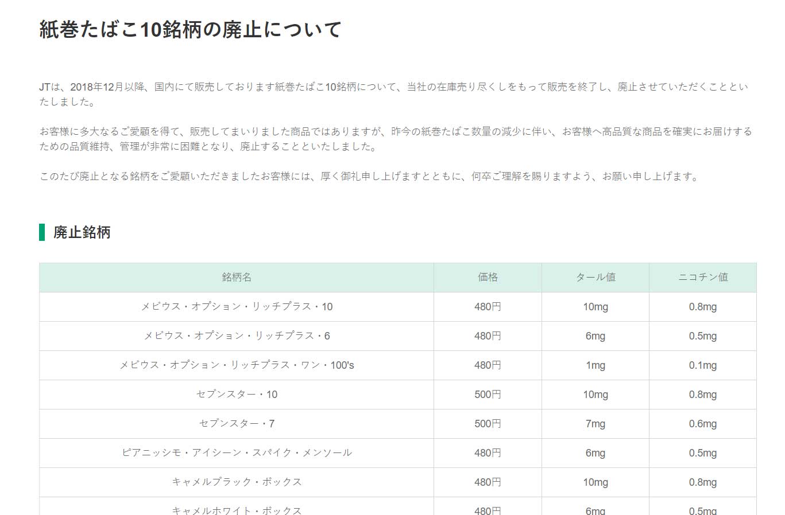Click the 480円 price for リッチプラス・6
Image resolution: width=785 pixels, height=515 pixels.
tap(488, 336)
